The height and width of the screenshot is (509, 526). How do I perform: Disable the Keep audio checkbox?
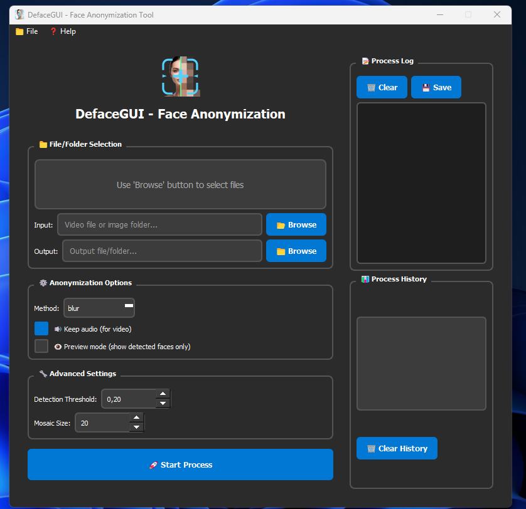[x=41, y=328]
